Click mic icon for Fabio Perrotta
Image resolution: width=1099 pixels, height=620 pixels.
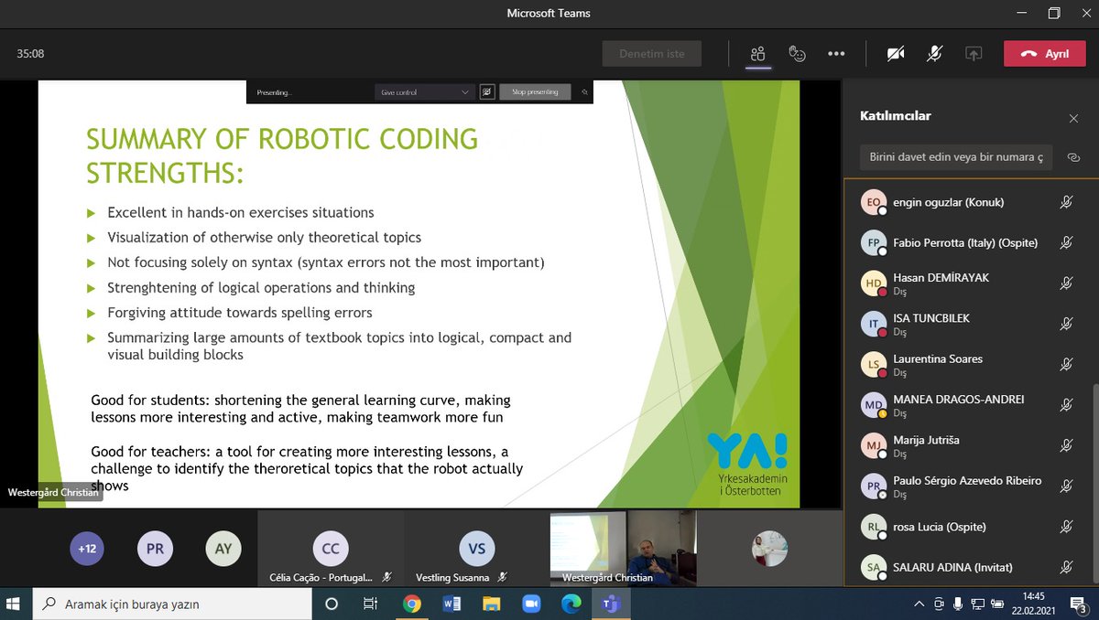click(1066, 243)
